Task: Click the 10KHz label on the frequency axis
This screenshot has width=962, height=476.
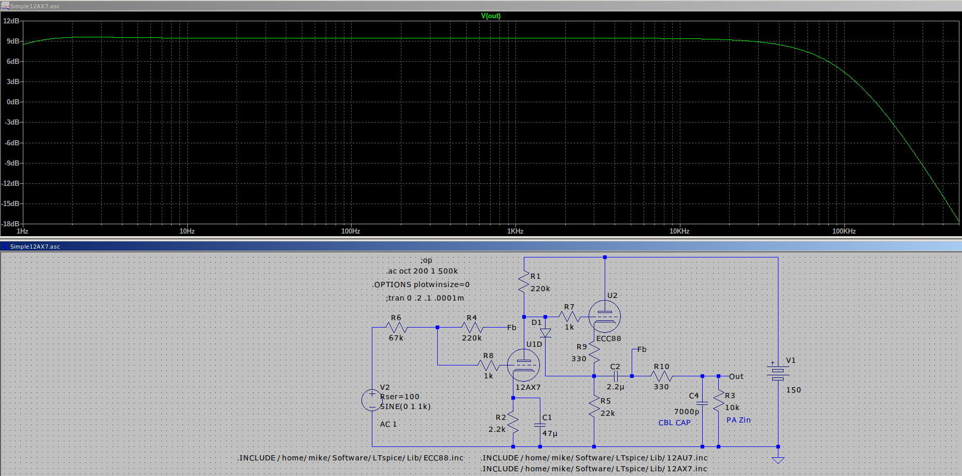Action: click(679, 231)
